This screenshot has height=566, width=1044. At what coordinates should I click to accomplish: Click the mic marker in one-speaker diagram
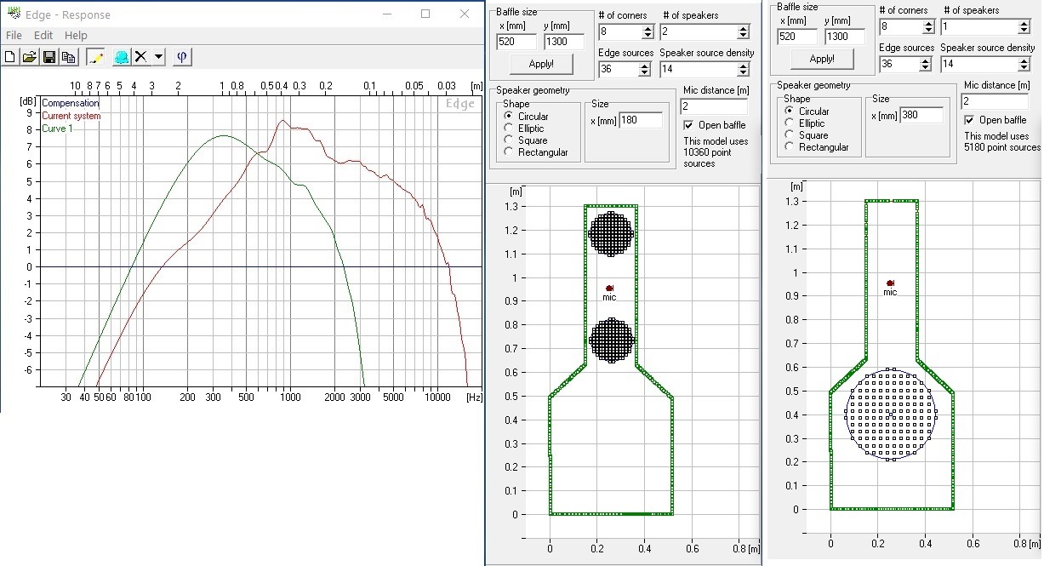[890, 283]
